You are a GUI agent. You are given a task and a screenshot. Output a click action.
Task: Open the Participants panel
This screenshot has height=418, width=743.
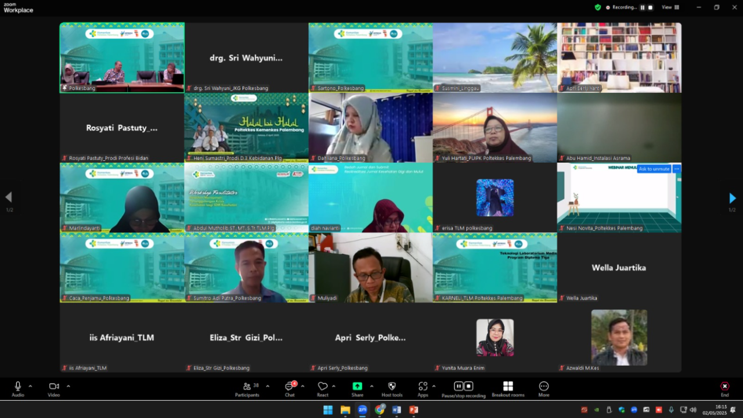(247, 388)
